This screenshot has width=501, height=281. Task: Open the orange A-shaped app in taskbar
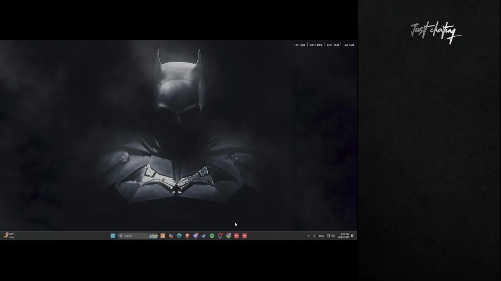click(x=163, y=236)
